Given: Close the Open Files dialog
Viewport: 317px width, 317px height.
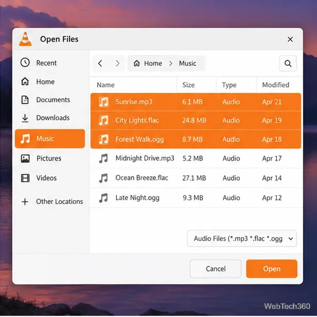Looking at the screenshot, I should [x=290, y=39].
